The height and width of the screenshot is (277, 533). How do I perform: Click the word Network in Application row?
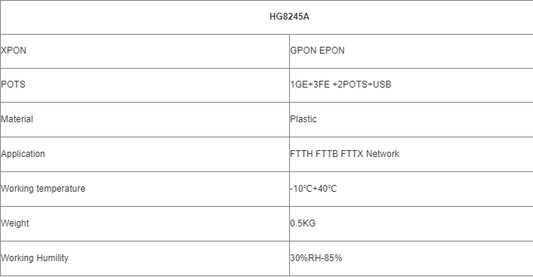point(383,154)
